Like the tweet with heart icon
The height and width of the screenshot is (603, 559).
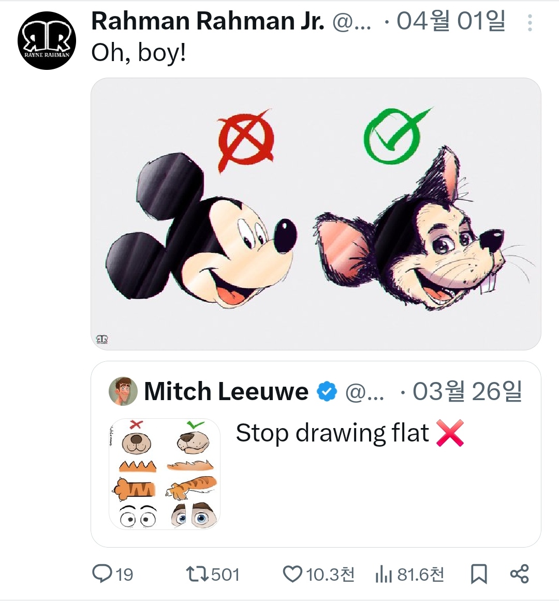[292, 573]
